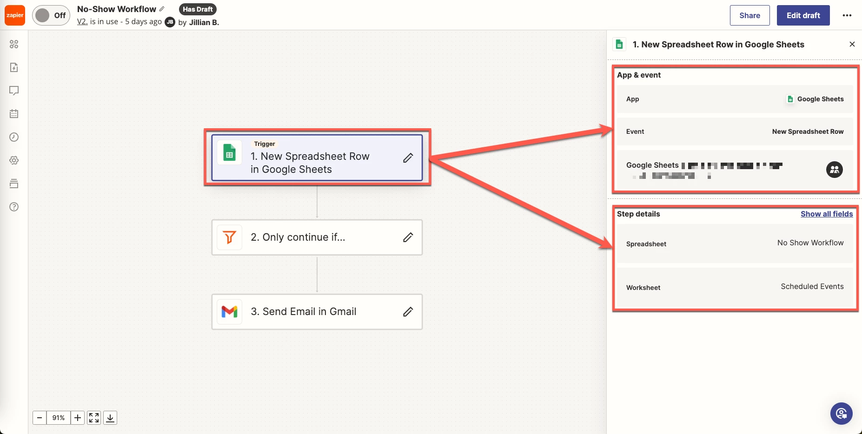Click the fit-to-view expand icon

[x=94, y=418]
